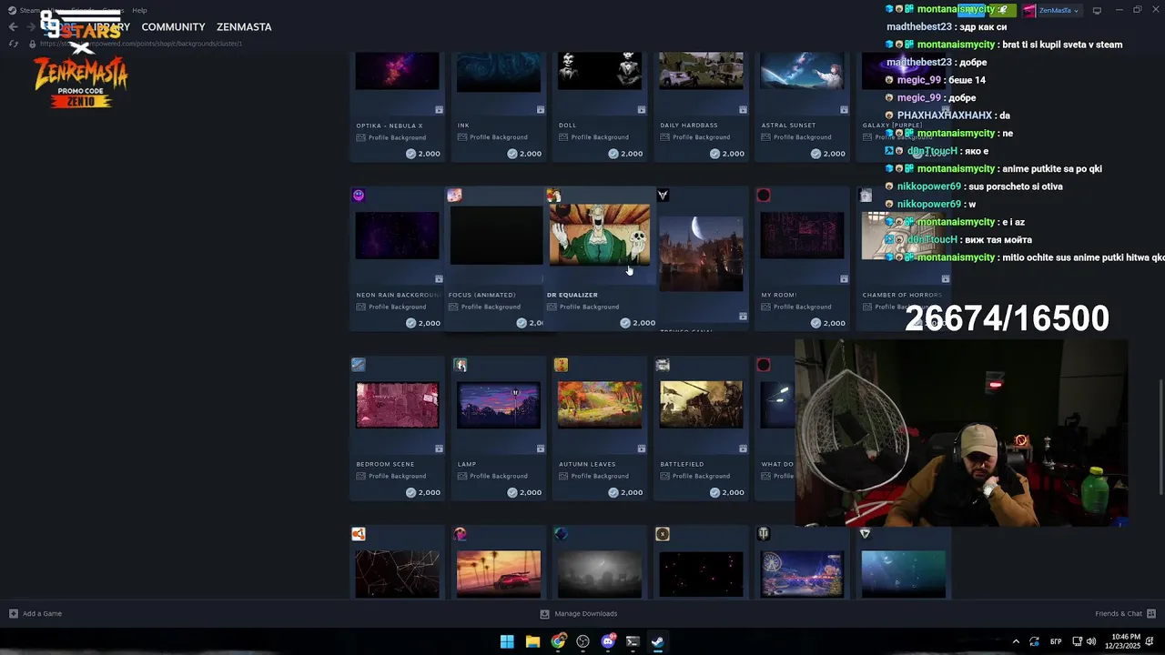Viewport: 1165px width, 655px height.
Task: Click game icon above sunset car background
Action: coord(460,534)
